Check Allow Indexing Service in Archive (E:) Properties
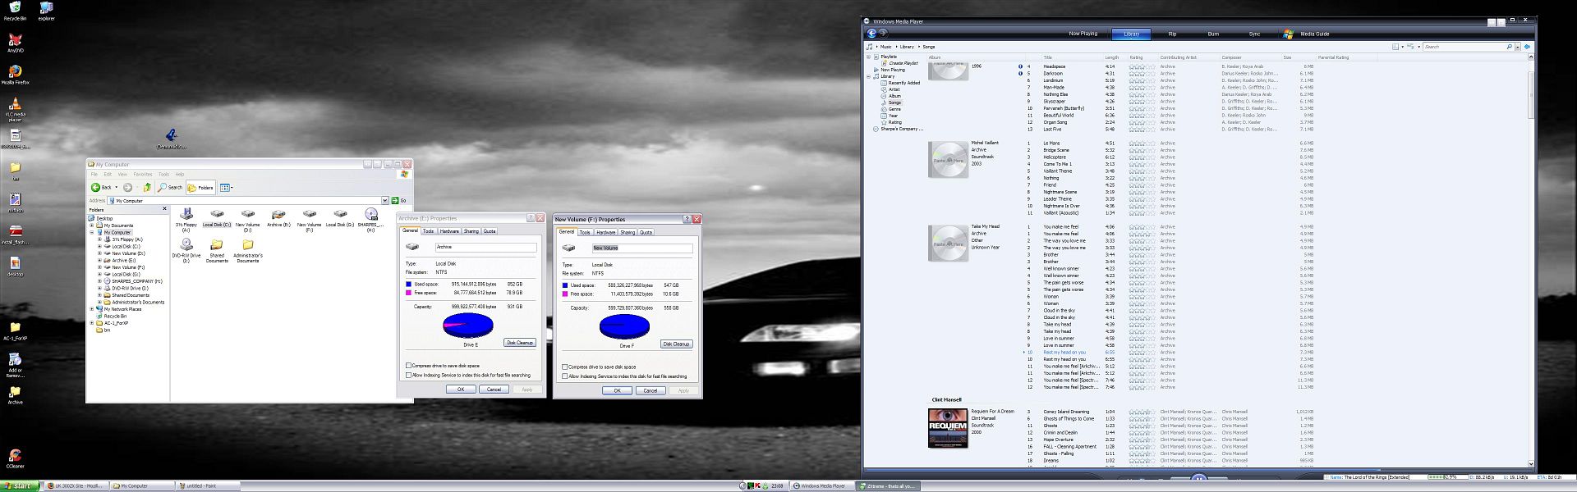1577x492 pixels. [x=408, y=376]
